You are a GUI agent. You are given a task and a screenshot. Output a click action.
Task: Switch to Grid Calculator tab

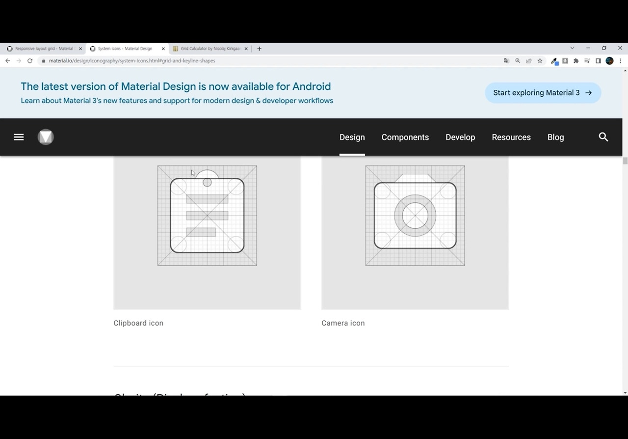pyautogui.click(x=209, y=49)
